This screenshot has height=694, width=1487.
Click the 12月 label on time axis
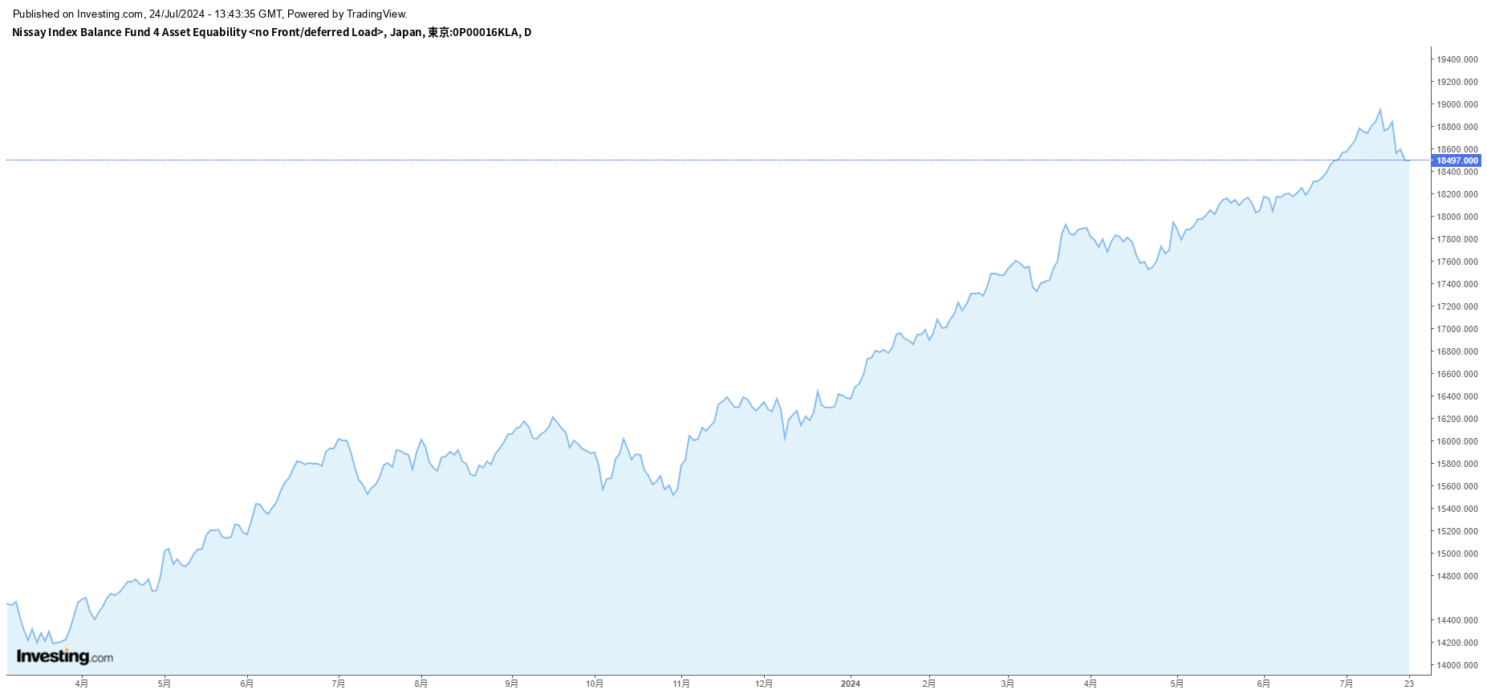pyautogui.click(x=764, y=684)
